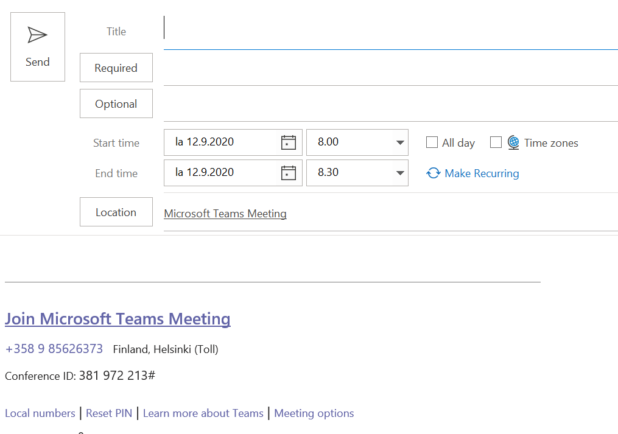Expand the 8.00 start time dropdown
618x434 pixels.
click(400, 142)
